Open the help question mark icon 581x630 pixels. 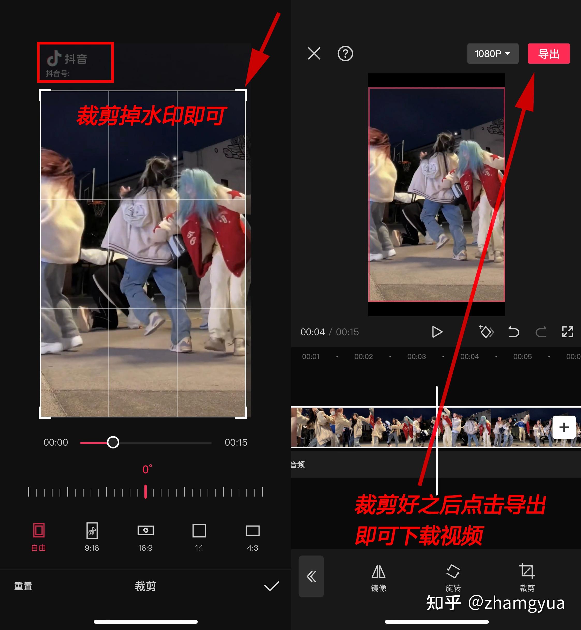pos(345,54)
